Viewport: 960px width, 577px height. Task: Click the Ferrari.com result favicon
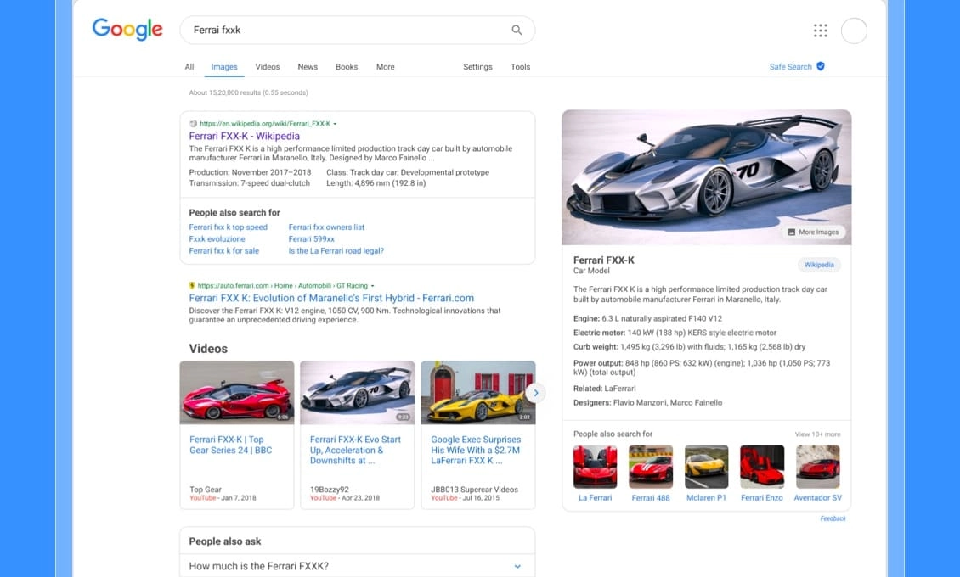click(x=192, y=285)
